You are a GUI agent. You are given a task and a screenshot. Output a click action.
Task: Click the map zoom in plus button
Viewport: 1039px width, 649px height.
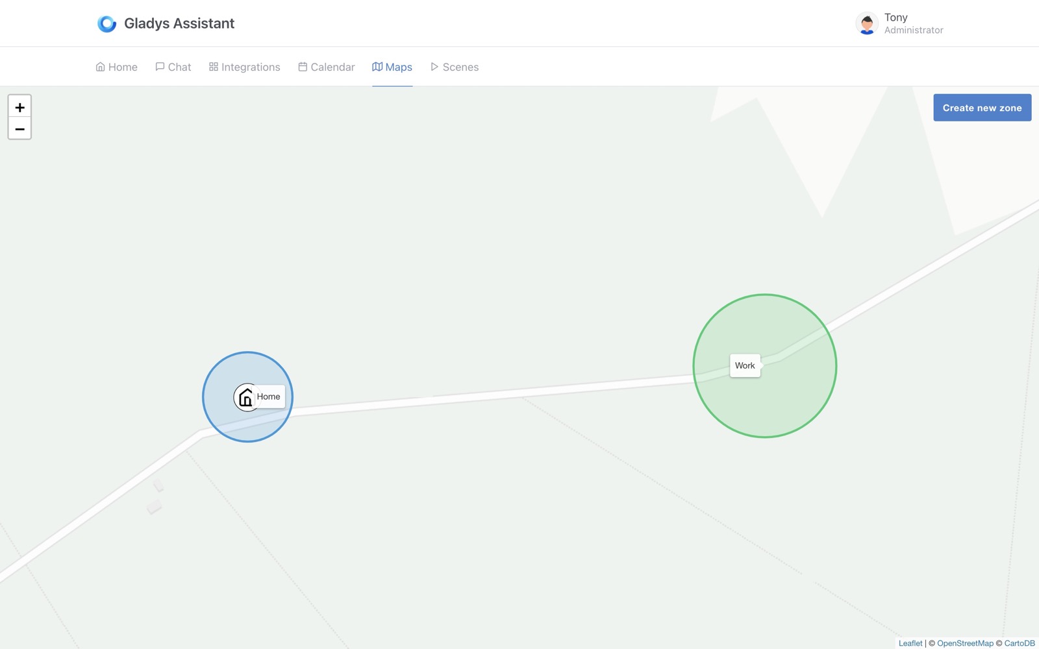click(x=19, y=107)
